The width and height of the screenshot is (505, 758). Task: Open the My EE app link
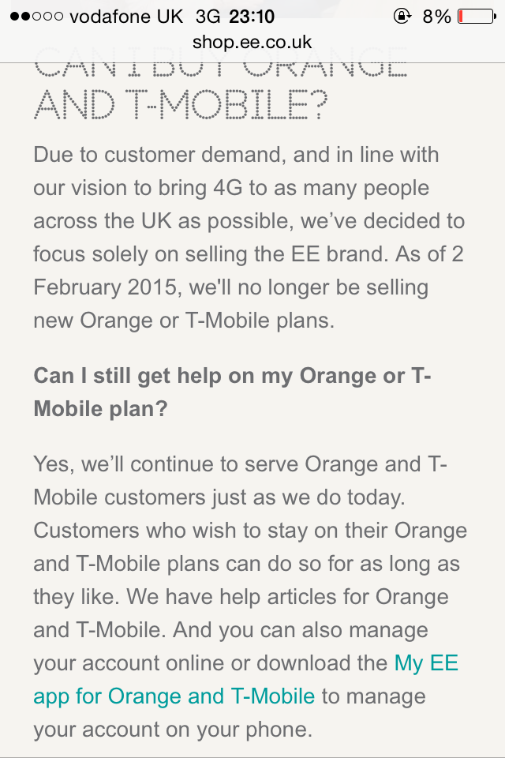click(x=426, y=663)
